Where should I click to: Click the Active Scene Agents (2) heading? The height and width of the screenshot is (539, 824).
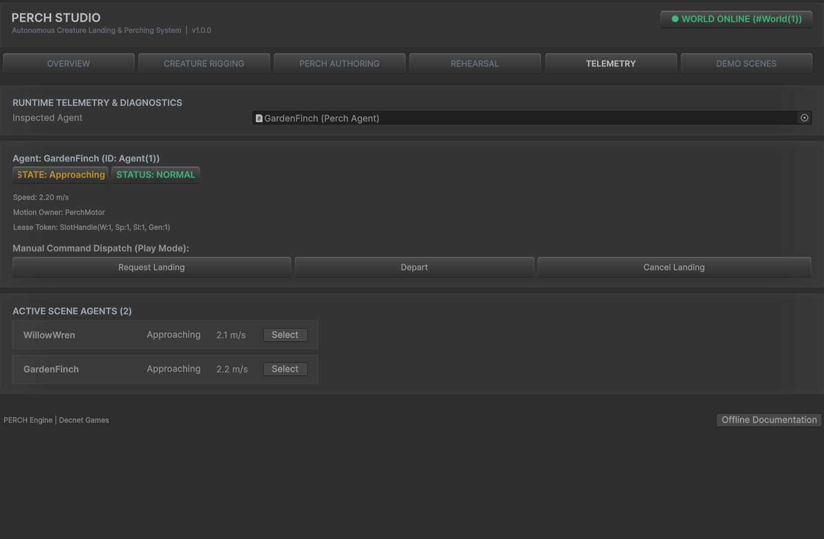[x=72, y=311]
